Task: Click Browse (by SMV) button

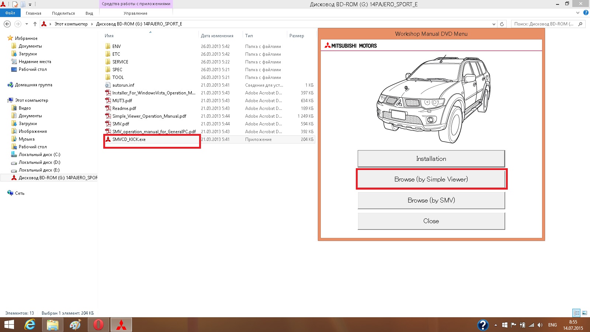Action: pos(431,200)
